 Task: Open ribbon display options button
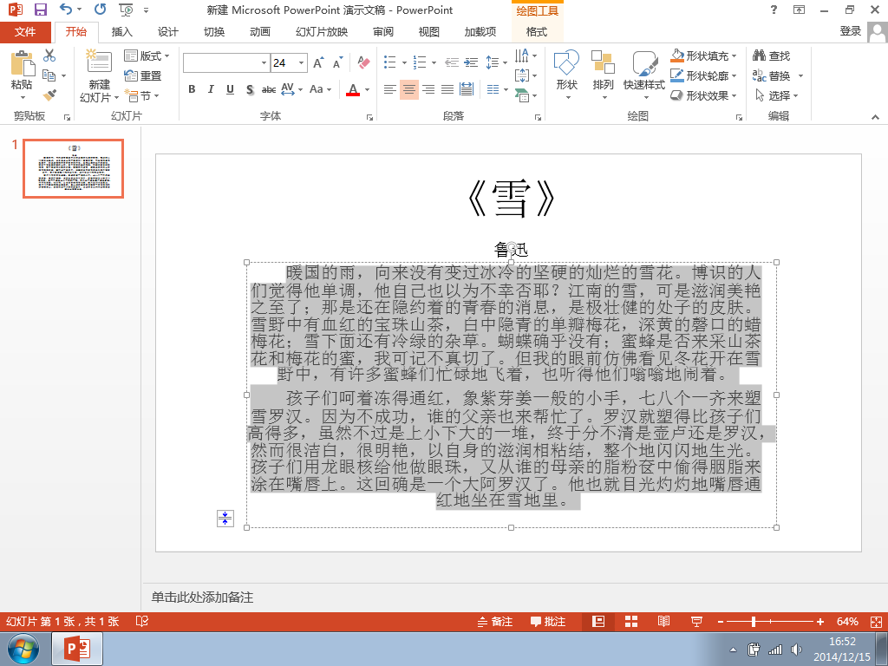pyautogui.click(x=799, y=10)
